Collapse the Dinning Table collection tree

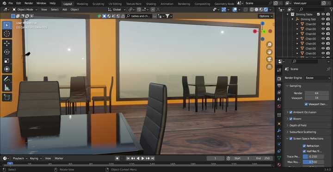click(288, 14)
